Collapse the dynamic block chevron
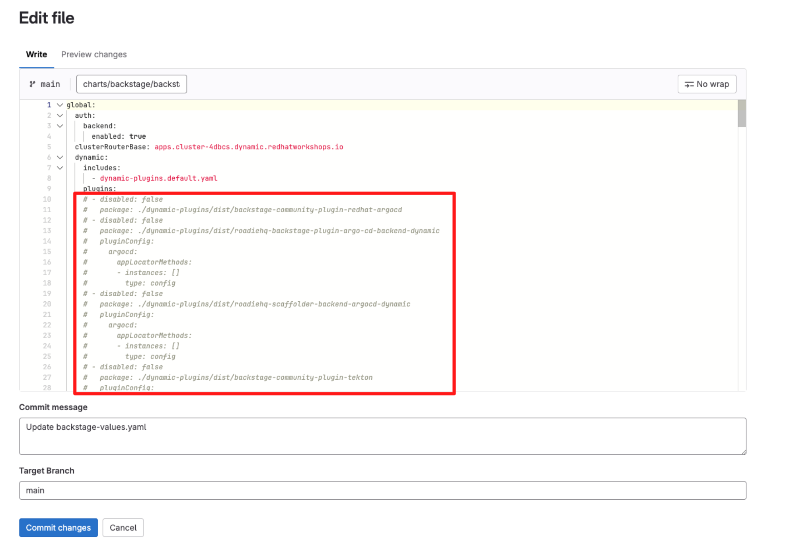Image resolution: width=797 pixels, height=549 pixels. (x=60, y=157)
